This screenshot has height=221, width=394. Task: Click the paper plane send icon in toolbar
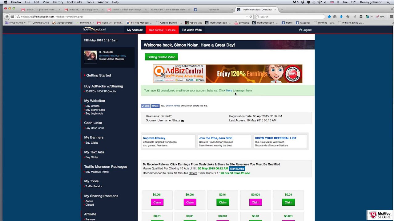click(x=354, y=17)
